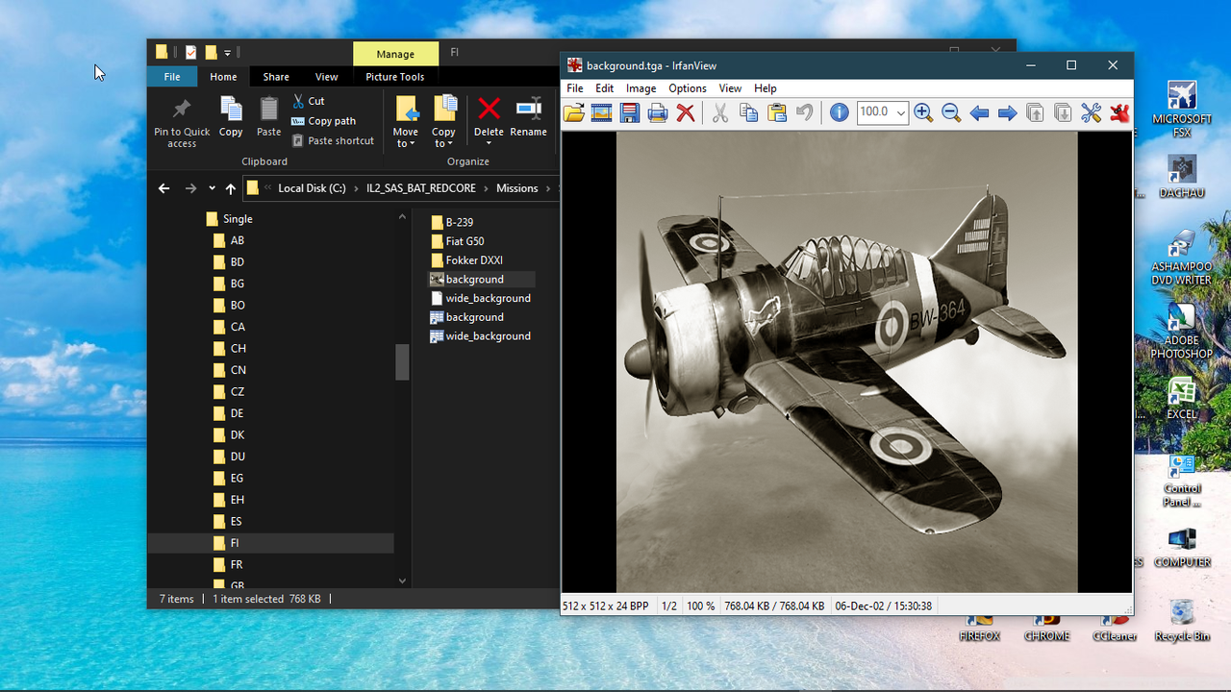Switch to the View tab in Explorer

(327, 77)
